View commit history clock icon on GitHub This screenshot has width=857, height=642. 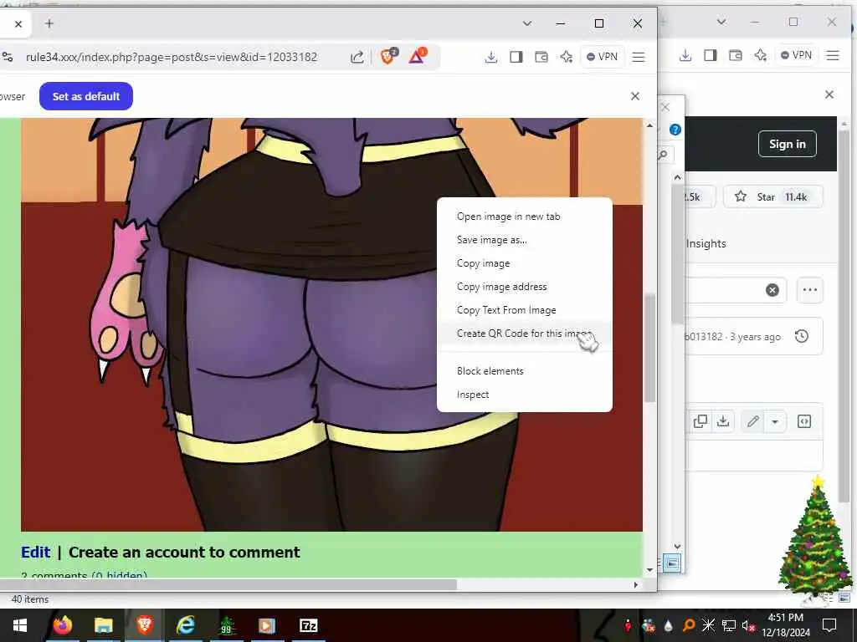click(x=801, y=336)
